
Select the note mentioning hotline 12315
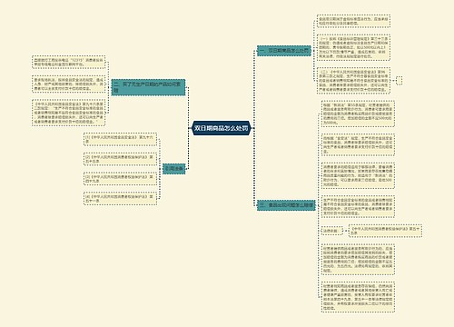pyautogui.click(x=68, y=62)
